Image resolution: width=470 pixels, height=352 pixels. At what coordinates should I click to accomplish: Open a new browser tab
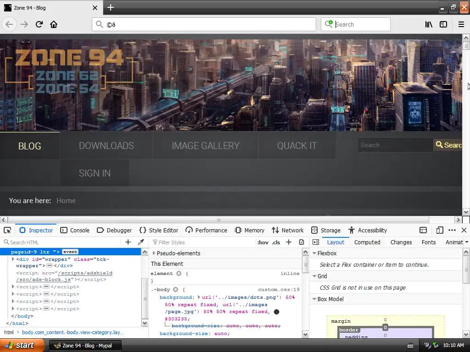point(110,7)
